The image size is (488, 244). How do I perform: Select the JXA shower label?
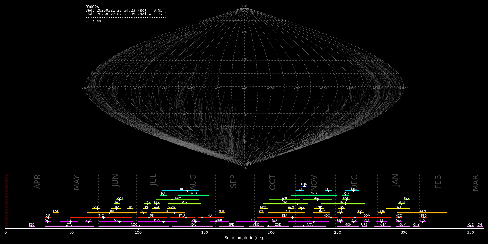click(x=163, y=194)
